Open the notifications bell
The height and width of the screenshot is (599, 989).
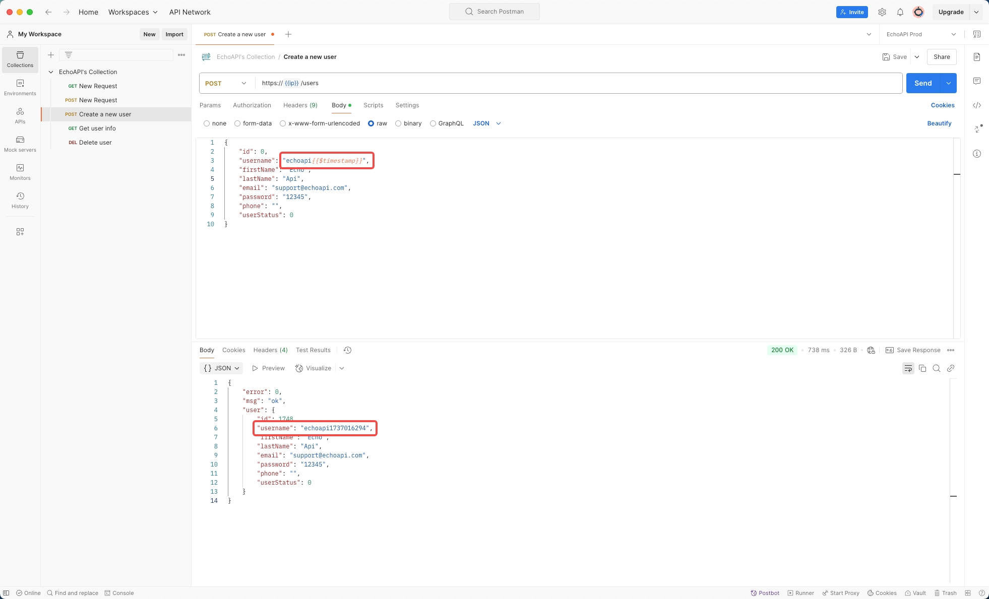900,12
